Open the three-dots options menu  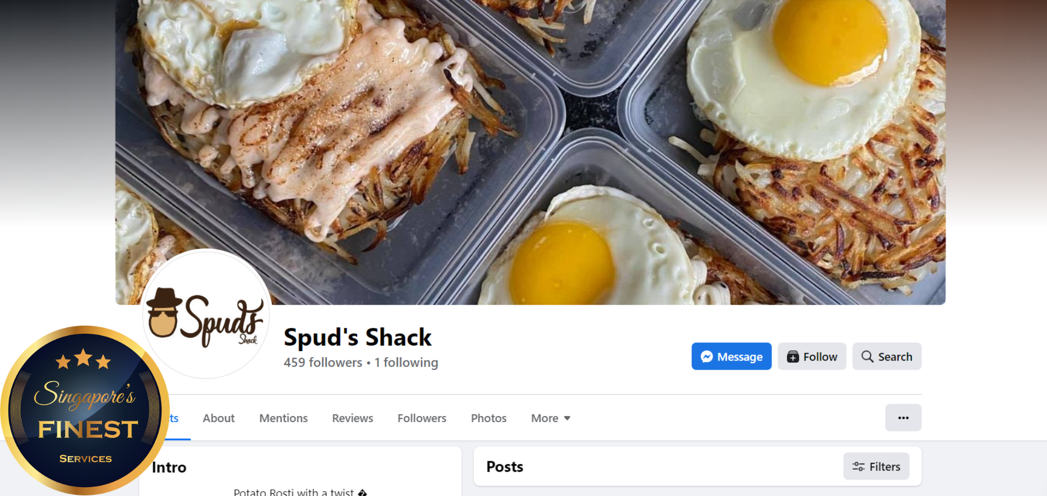903,418
